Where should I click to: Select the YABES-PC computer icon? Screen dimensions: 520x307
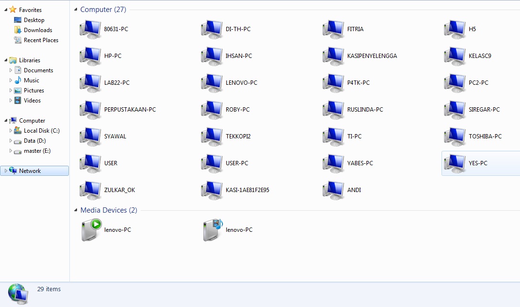tap(333, 164)
